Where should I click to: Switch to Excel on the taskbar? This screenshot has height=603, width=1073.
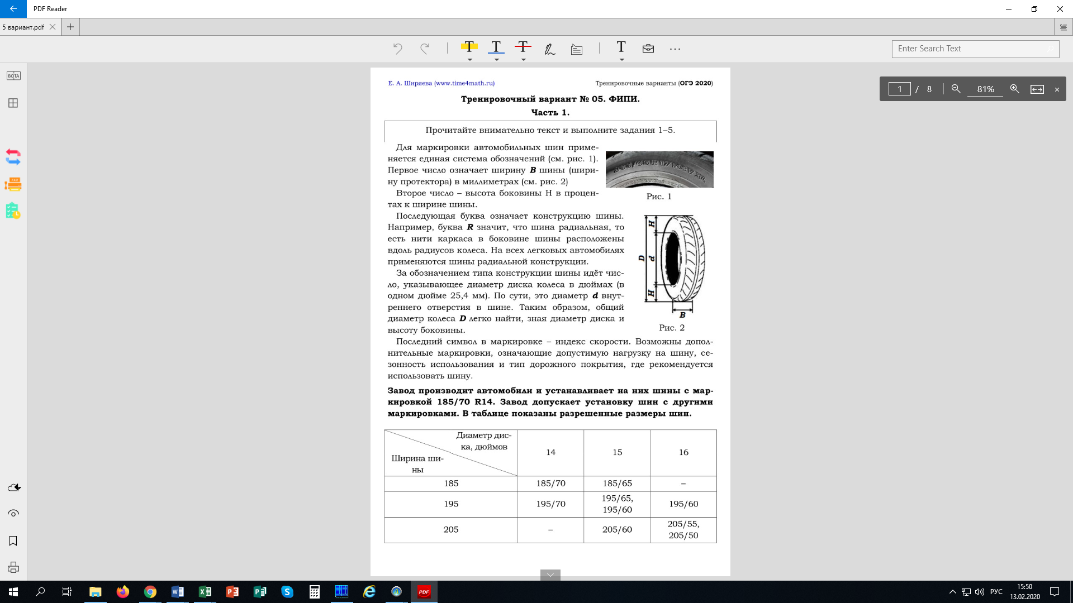205,592
